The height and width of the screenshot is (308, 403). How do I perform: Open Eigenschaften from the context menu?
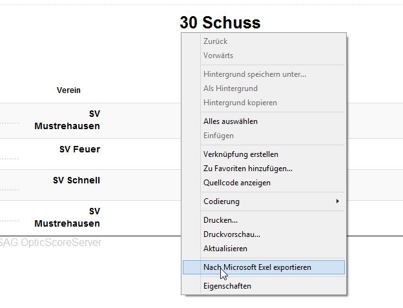227,286
